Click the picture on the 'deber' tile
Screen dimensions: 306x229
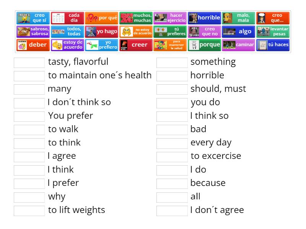tap(23, 45)
